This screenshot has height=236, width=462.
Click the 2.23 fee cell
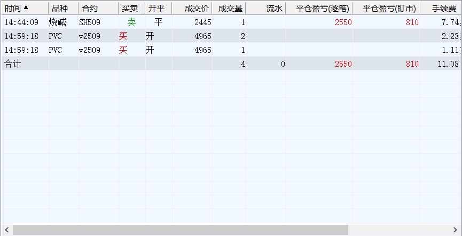pos(450,36)
